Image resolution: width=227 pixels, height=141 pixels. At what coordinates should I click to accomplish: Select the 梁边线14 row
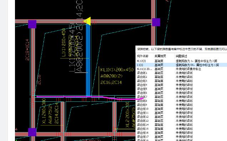pyautogui.click(x=181, y=125)
